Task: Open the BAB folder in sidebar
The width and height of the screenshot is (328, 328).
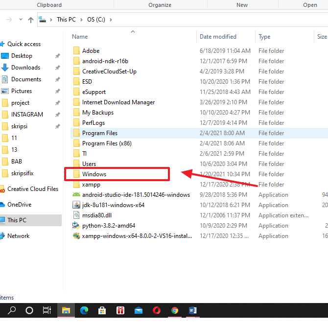Action: tap(17, 162)
